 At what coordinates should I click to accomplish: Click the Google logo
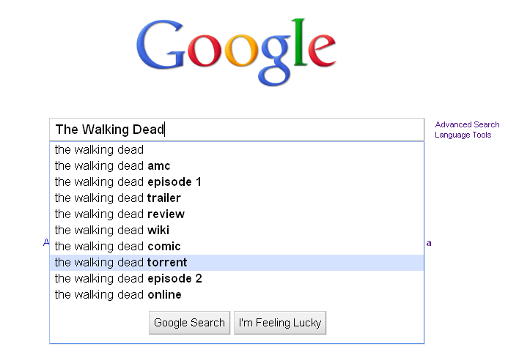(x=236, y=52)
